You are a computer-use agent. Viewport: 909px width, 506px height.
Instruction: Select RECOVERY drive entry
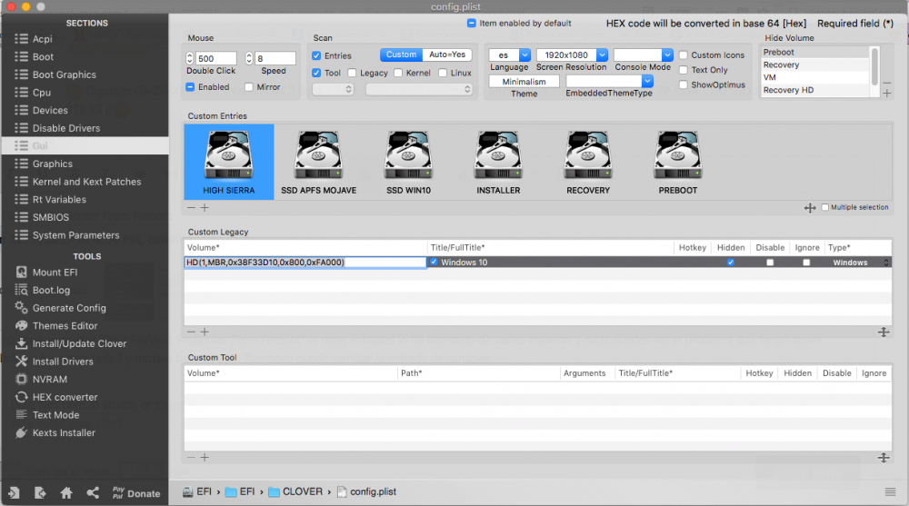[588, 163]
